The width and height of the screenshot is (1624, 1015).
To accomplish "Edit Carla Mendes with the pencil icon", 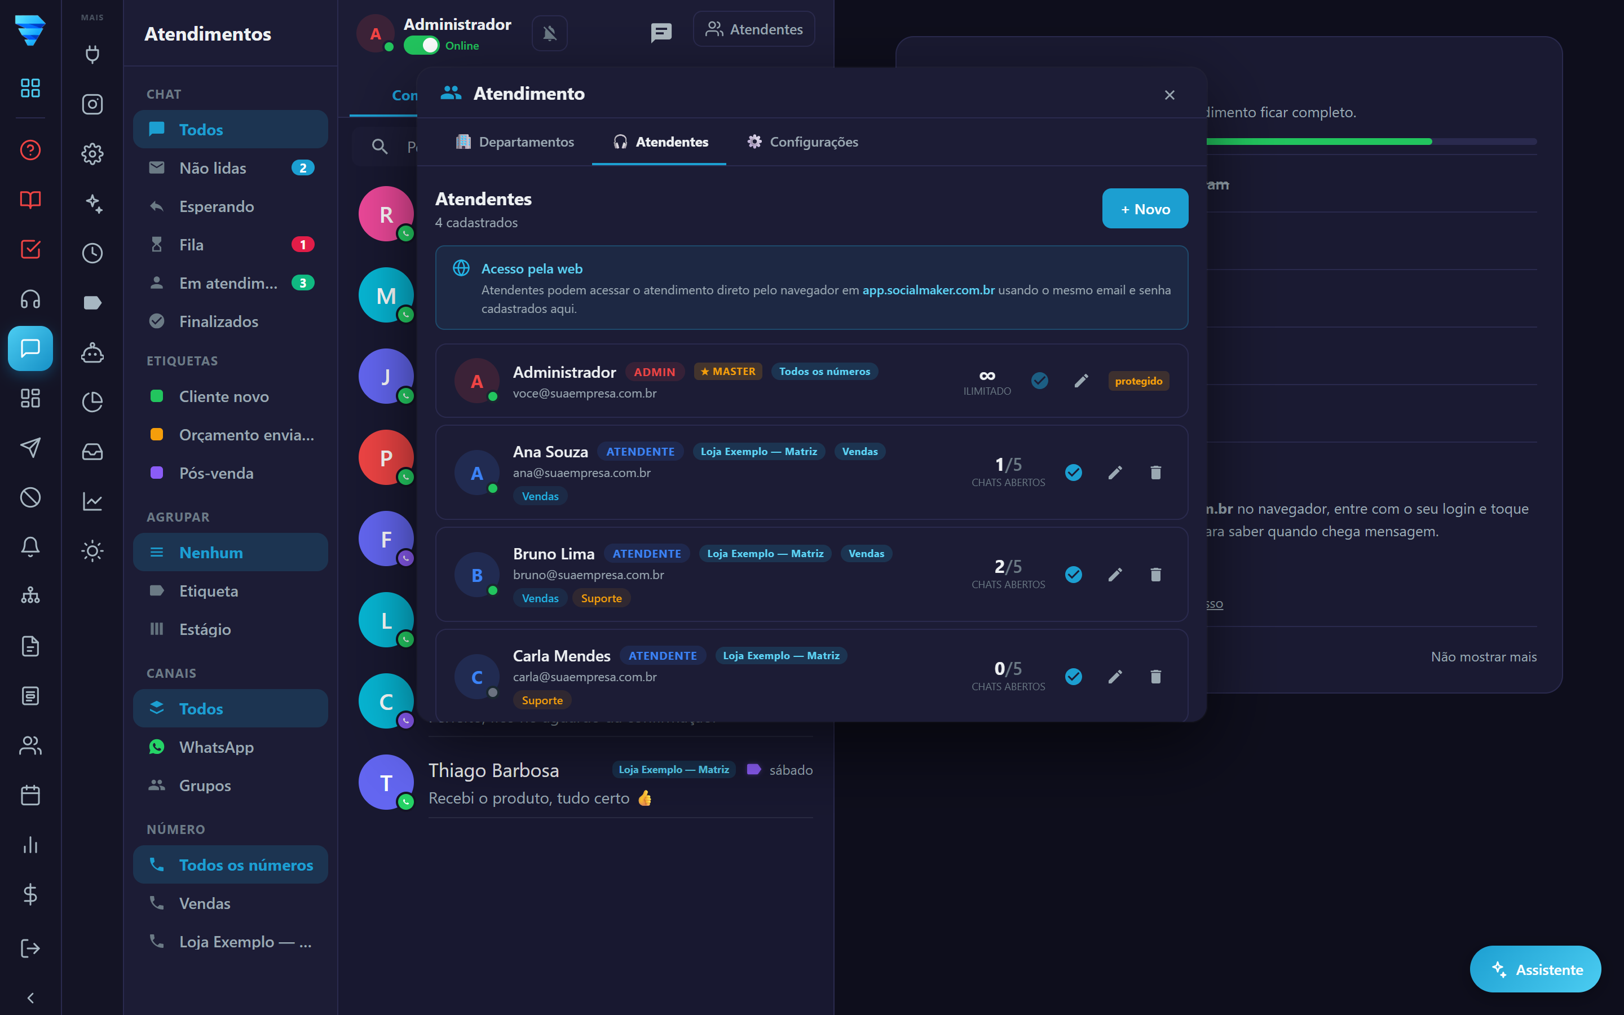I will pos(1115,677).
